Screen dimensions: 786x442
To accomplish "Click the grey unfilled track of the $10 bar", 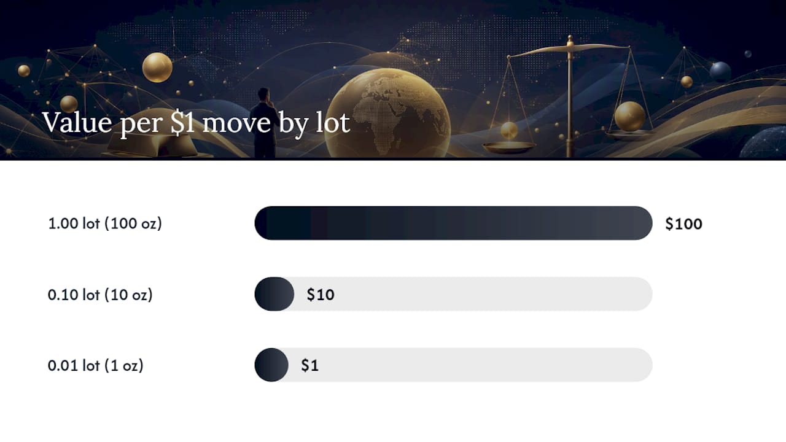I will [x=473, y=294].
